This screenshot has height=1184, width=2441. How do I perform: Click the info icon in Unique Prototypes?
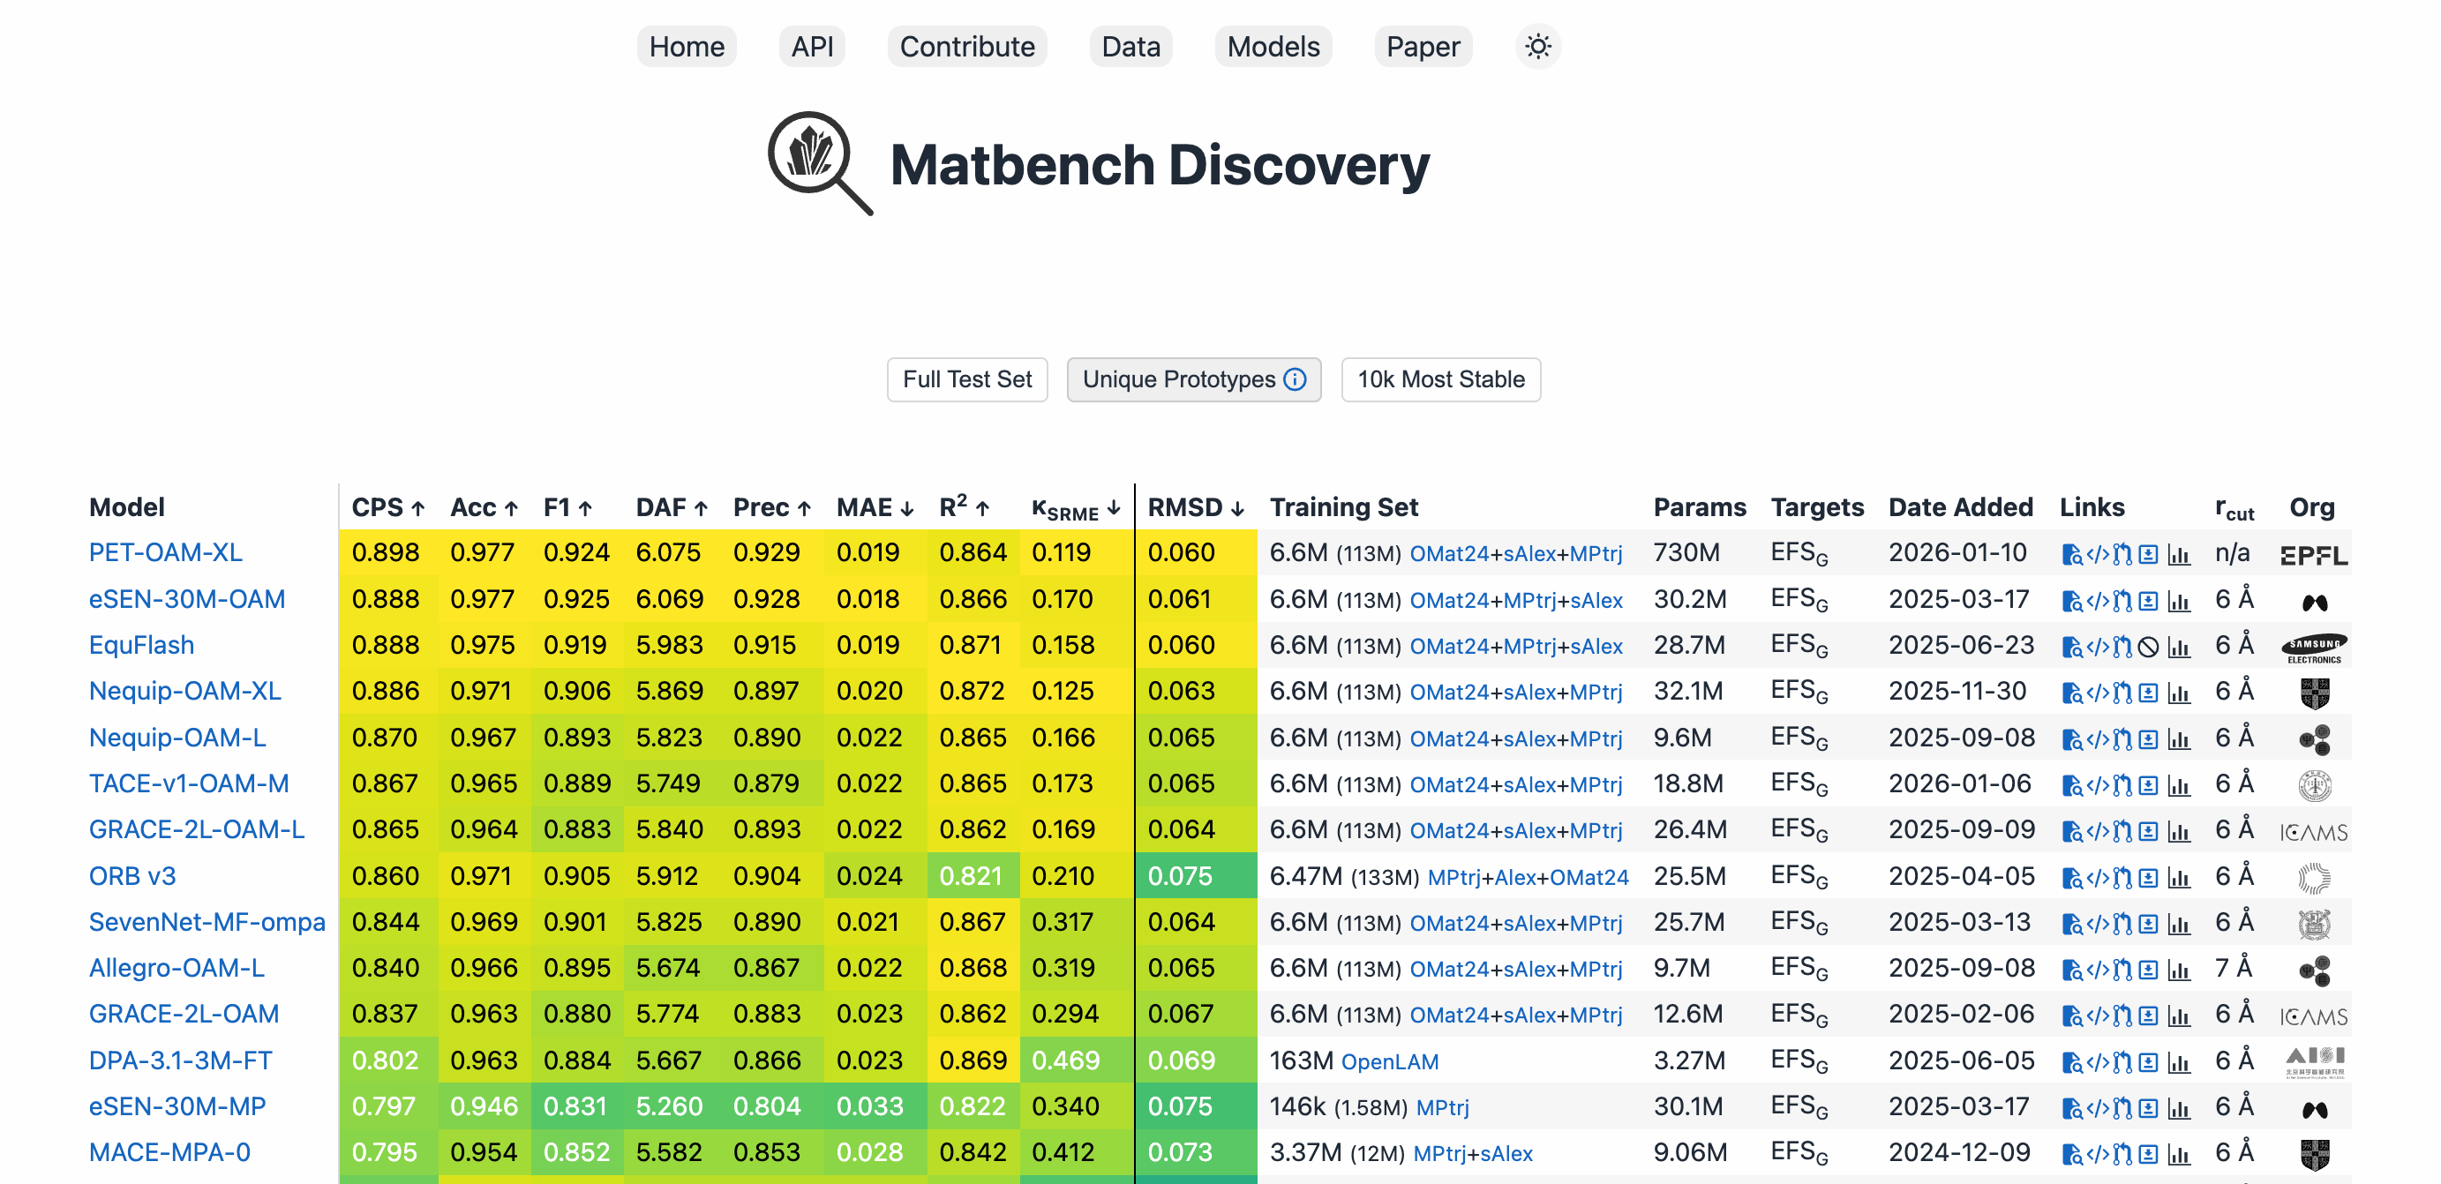(1295, 380)
